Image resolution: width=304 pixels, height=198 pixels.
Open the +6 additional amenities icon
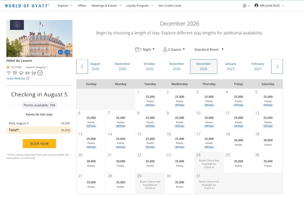[x=40, y=73]
